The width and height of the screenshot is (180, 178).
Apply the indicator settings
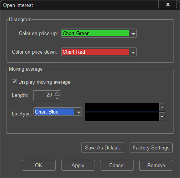78,165
